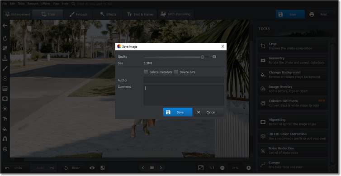
Task: Go to previous photo arrow
Action: (x=143, y=168)
